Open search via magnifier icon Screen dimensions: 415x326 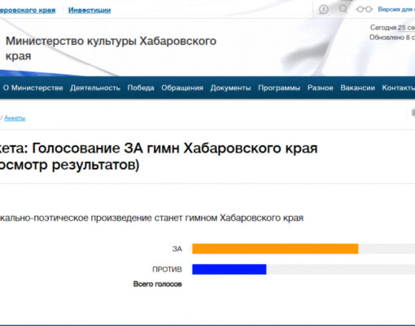[343, 9]
